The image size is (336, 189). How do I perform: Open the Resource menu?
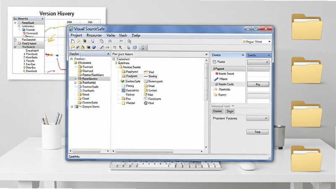click(94, 35)
